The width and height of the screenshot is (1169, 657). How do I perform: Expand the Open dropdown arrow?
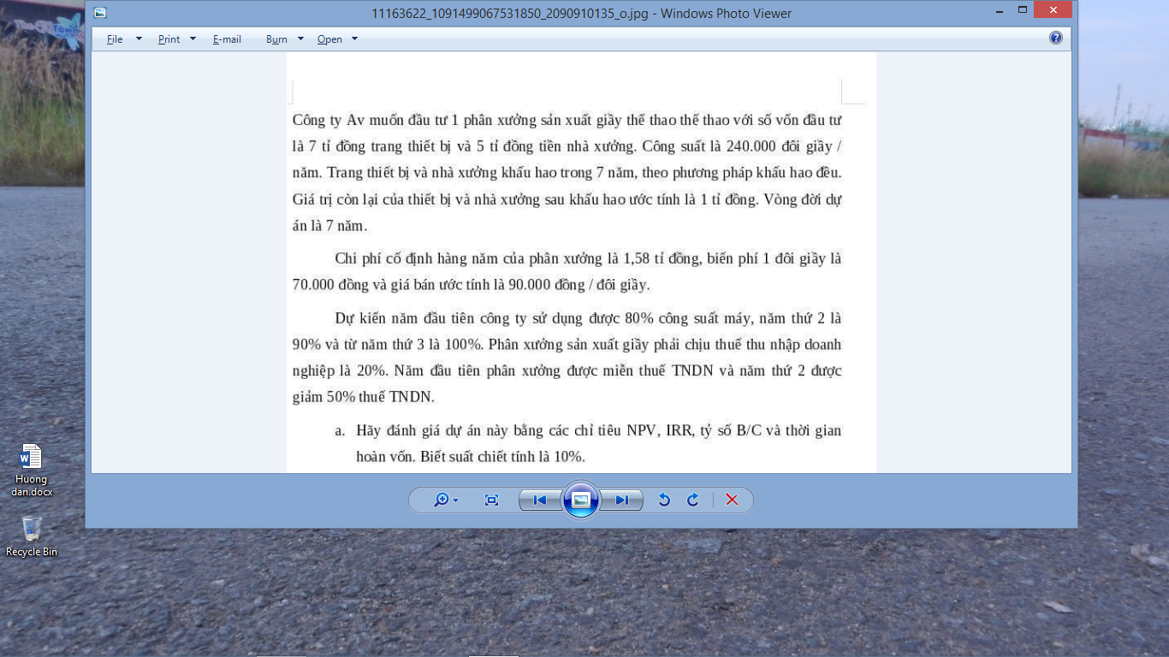(354, 39)
